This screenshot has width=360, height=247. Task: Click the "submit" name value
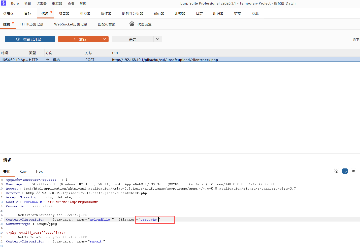tap(96, 241)
